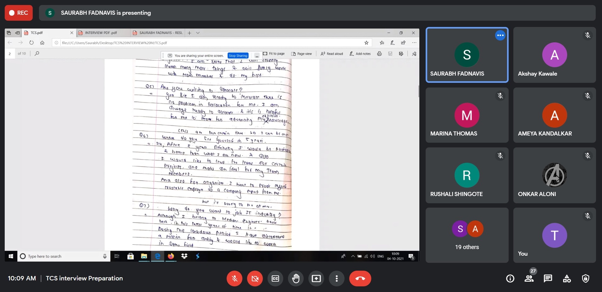602x292 pixels.
Task: Click the REC recording indicator
Action: click(x=19, y=13)
